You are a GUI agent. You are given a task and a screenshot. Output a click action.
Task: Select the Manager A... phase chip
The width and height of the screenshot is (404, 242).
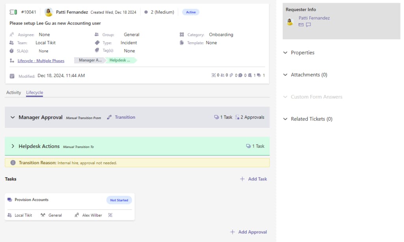(90, 60)
